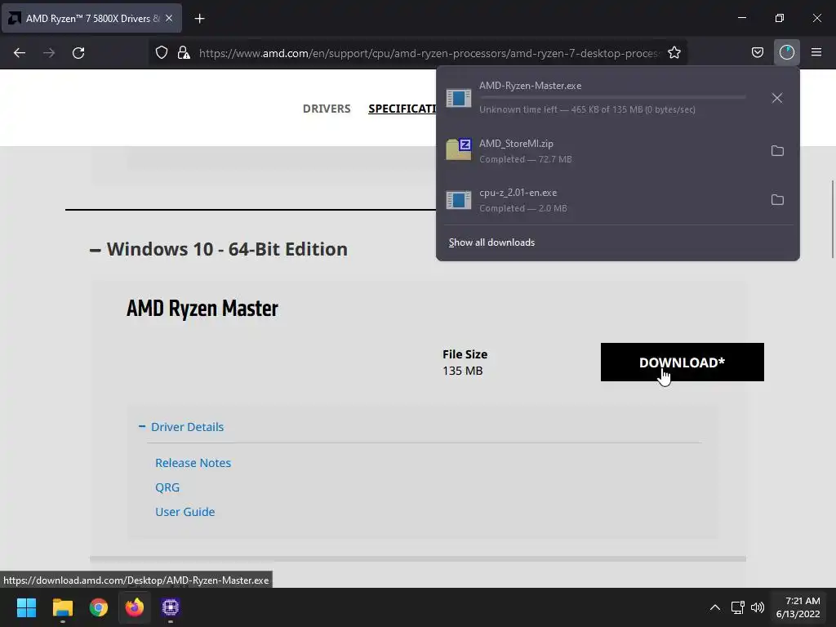Click the cpu-z_2.01-en.exe file name

(518, 193)
